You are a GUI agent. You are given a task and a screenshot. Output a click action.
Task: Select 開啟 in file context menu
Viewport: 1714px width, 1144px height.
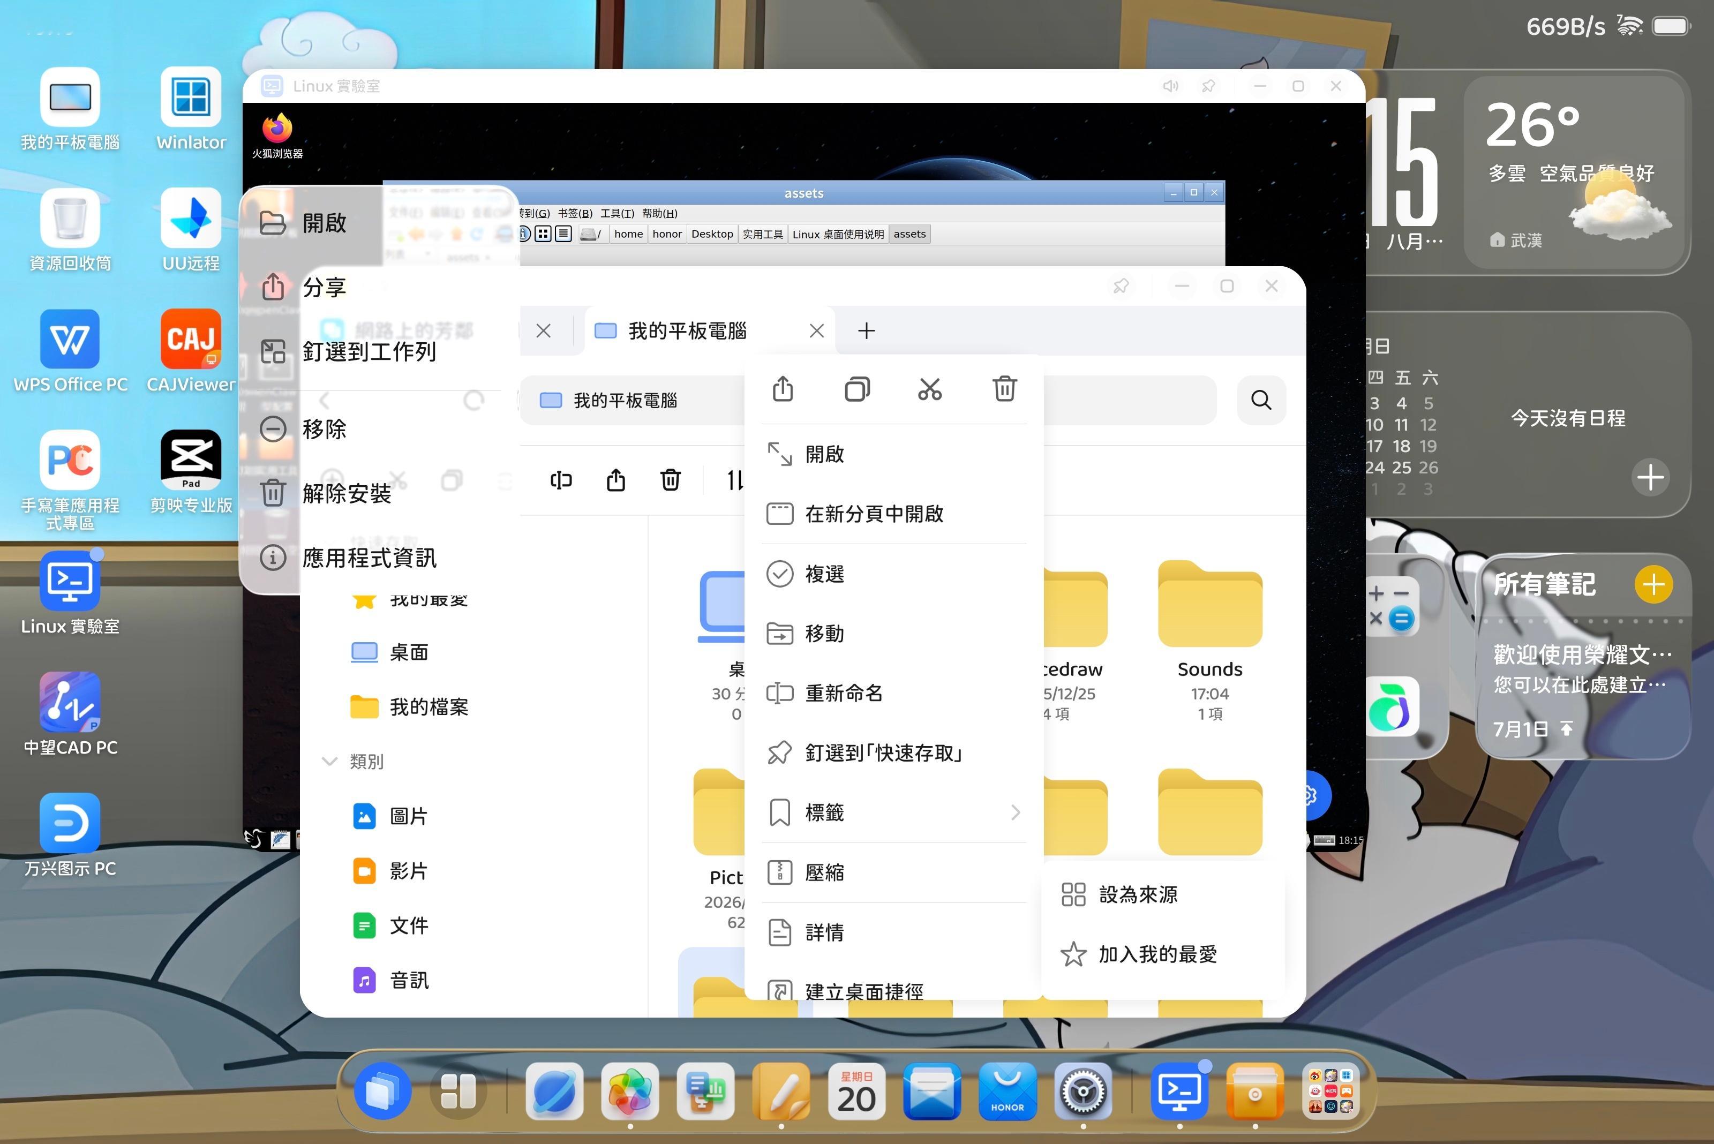point(894,454)
